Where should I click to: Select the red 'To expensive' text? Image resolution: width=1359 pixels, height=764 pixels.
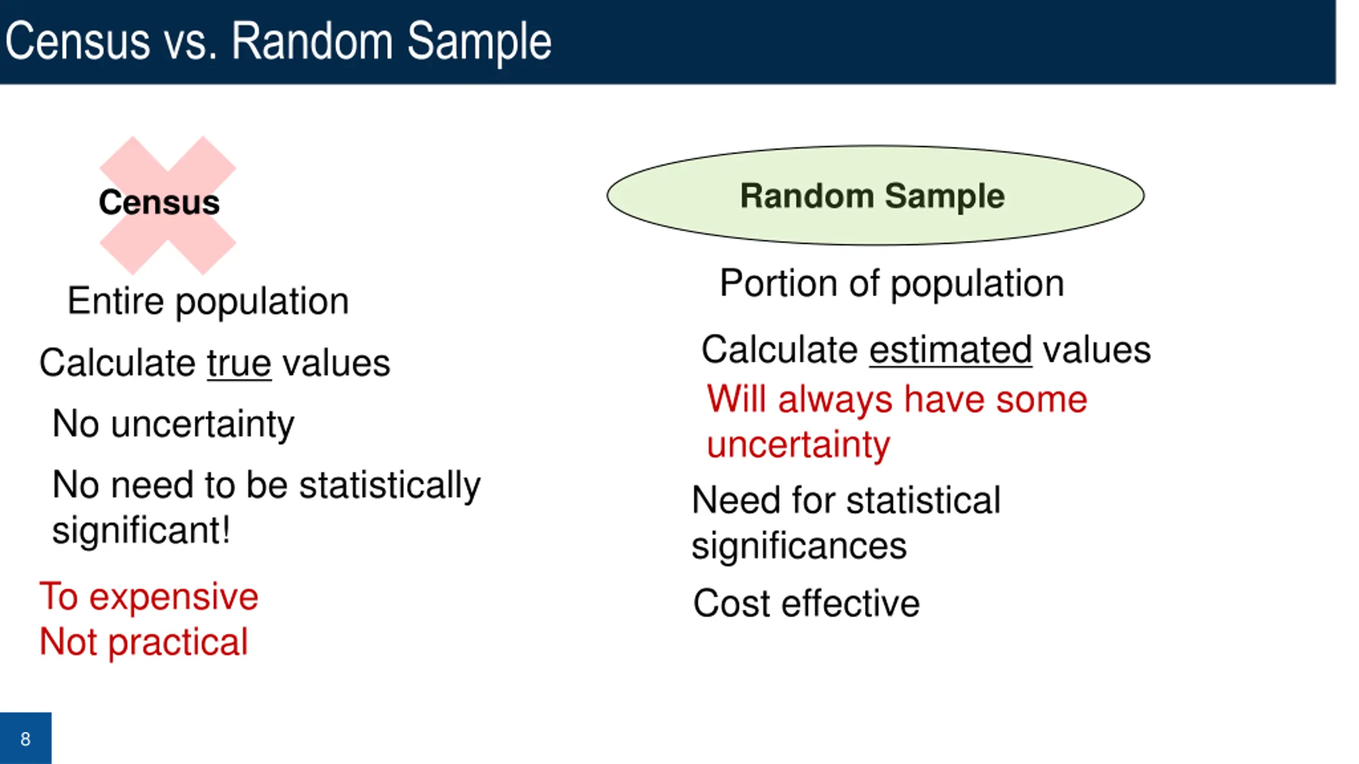(x=149, y=597)
